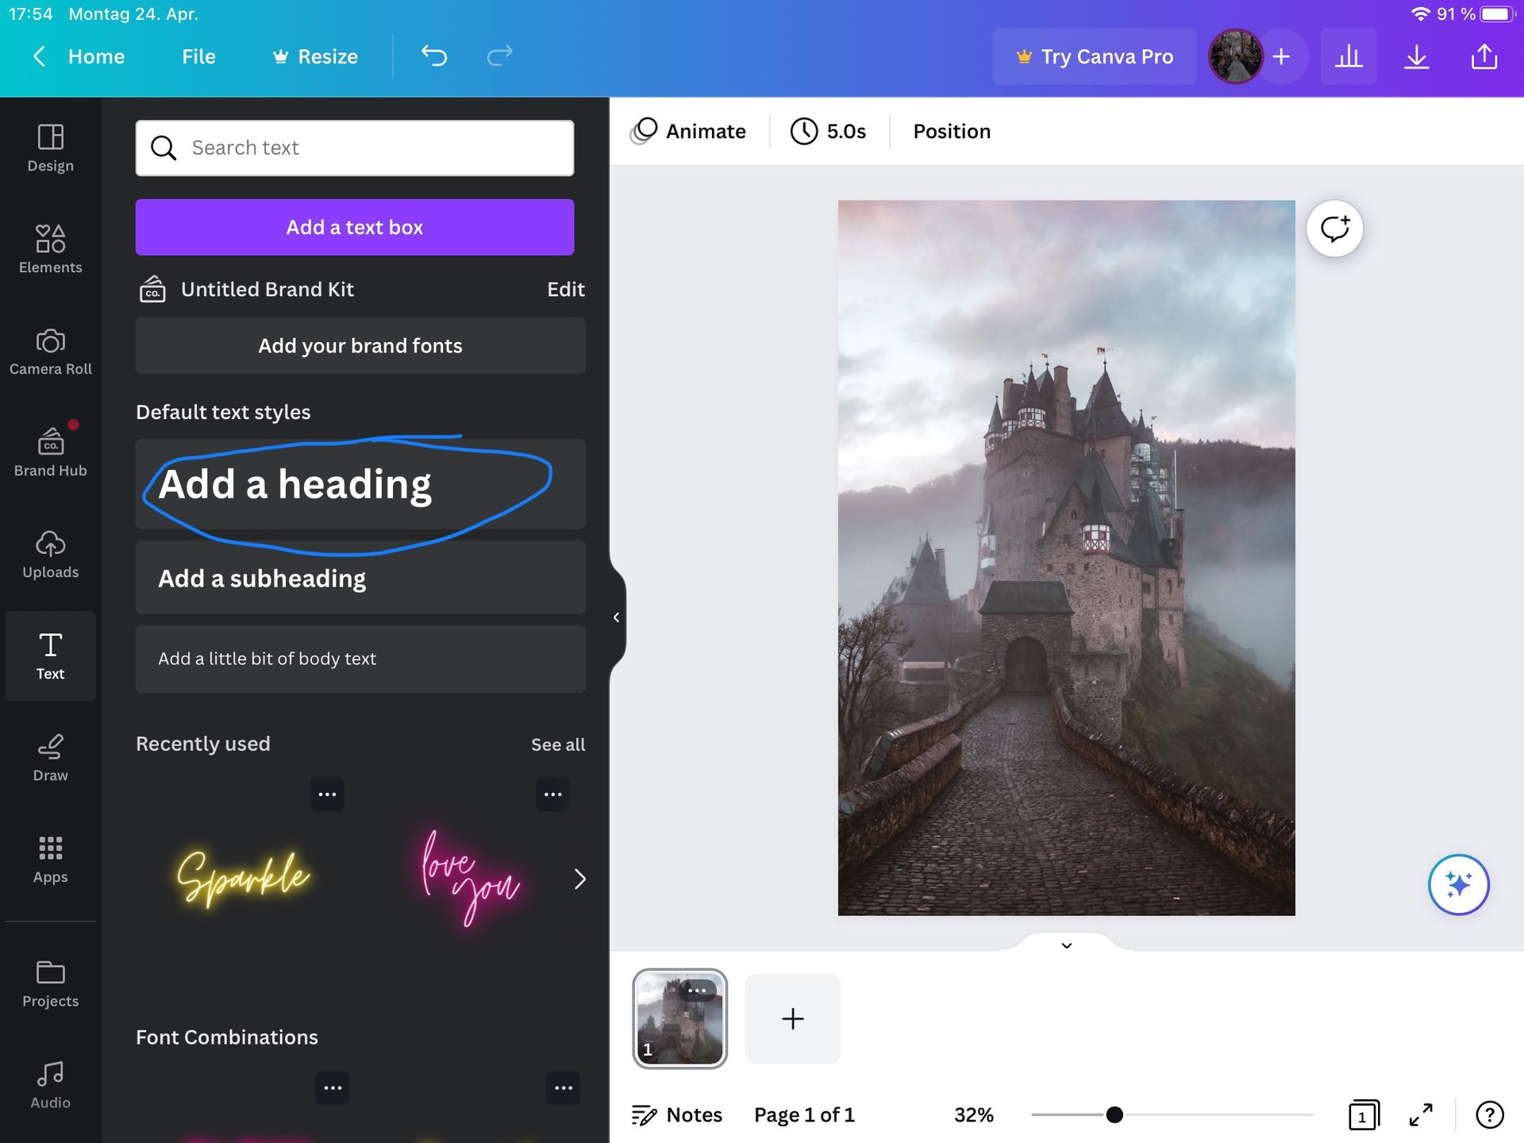Select the Sparkle neon text style
This screenshot has width=1524, height=1143.
[x=243, y=878]
